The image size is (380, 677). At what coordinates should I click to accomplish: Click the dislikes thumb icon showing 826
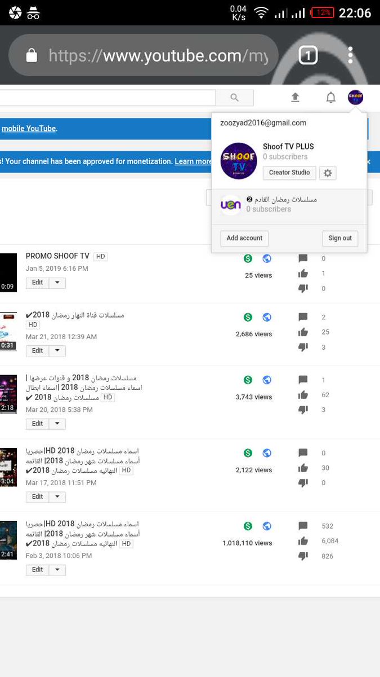pyautogui.click(x=303, y=556)
